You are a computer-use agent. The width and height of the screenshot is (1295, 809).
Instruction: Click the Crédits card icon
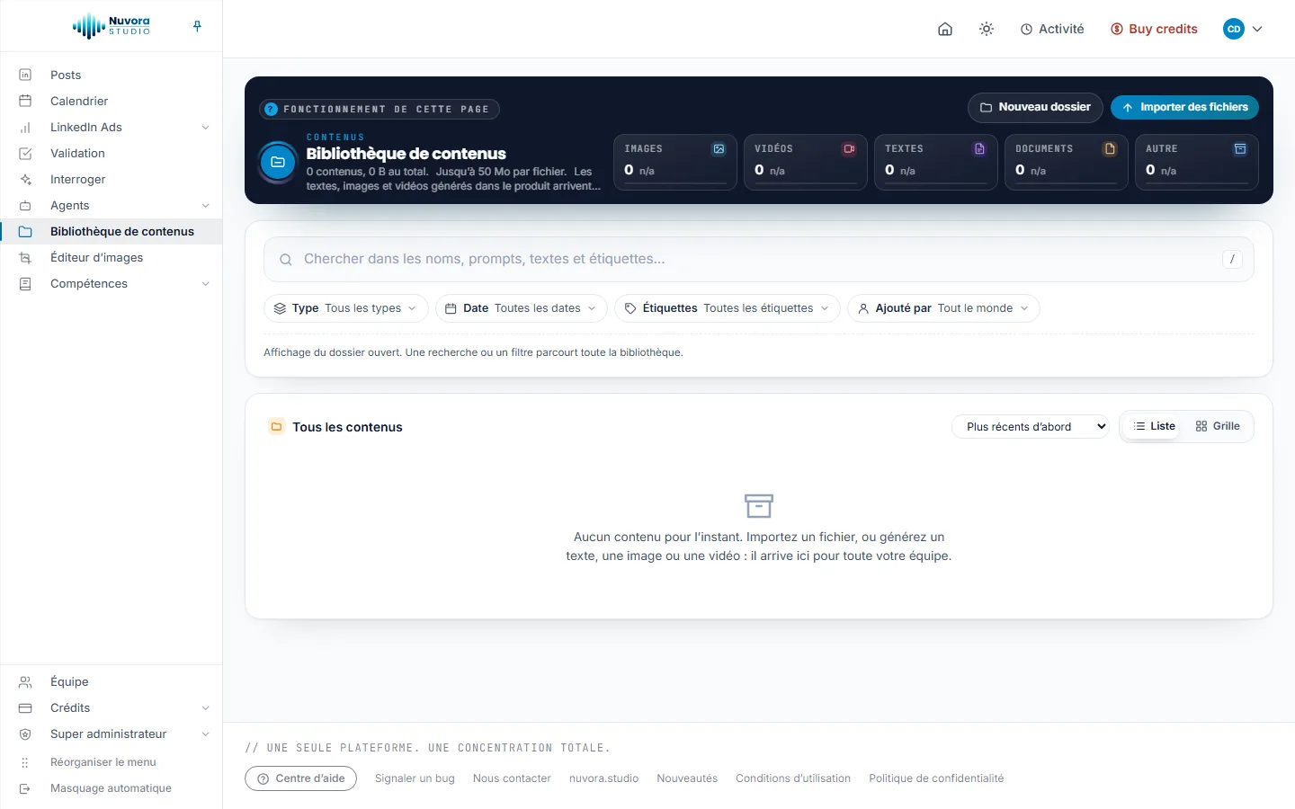[25, 707]
